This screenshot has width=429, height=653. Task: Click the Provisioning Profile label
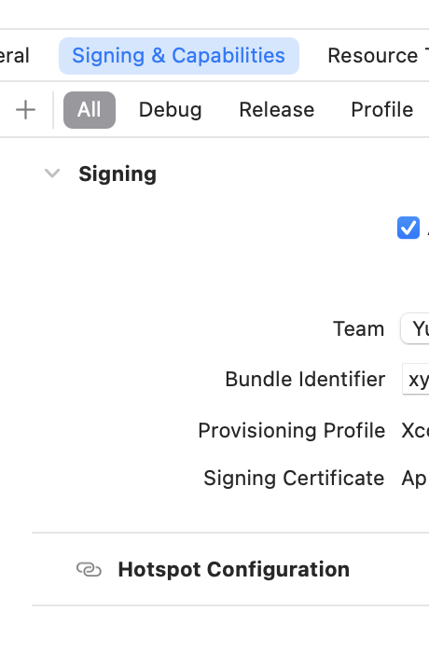pyautogui.click(x=292, y=431)
